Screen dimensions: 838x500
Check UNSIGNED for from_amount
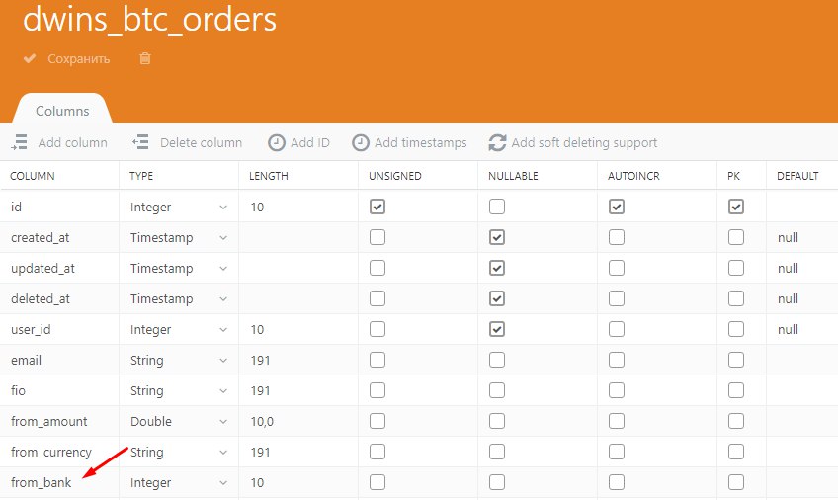coord(377,421)
